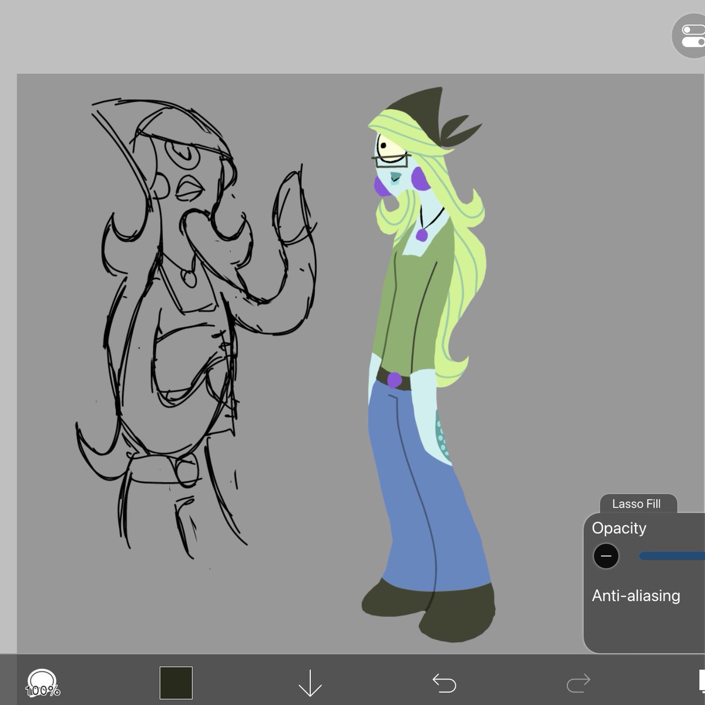Click the Anti-aliasing label
Viewport: 705px width, 705px height.
636,596
